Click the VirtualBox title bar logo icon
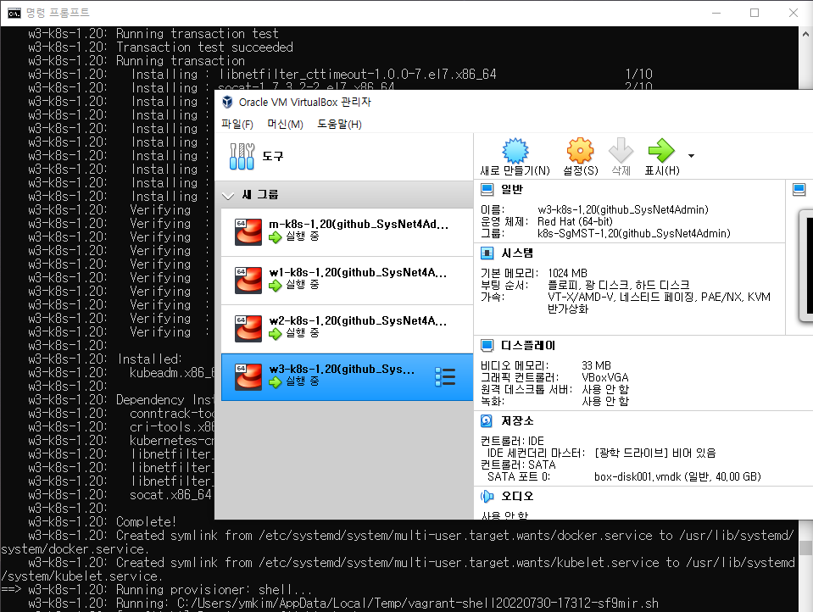This screenshot has height=612, width=813. [x=227, y=102]
